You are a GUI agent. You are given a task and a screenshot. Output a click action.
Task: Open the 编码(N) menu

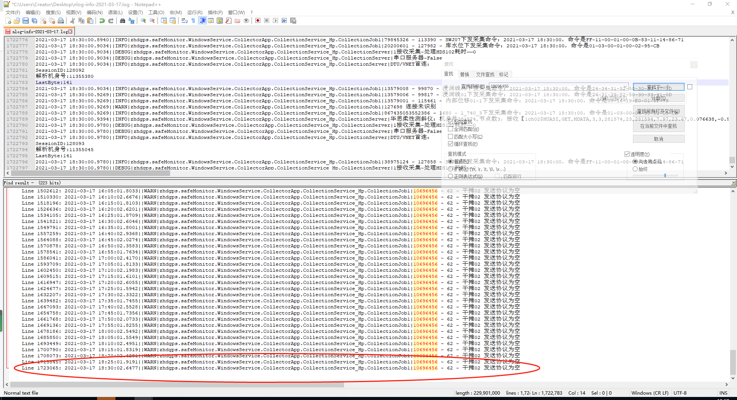coord(94,13)
